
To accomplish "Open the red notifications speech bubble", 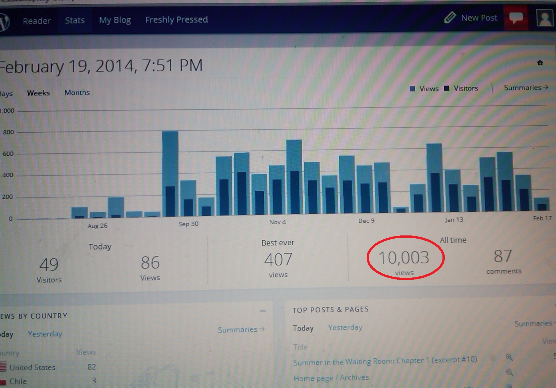I will (x=516, y=18).
